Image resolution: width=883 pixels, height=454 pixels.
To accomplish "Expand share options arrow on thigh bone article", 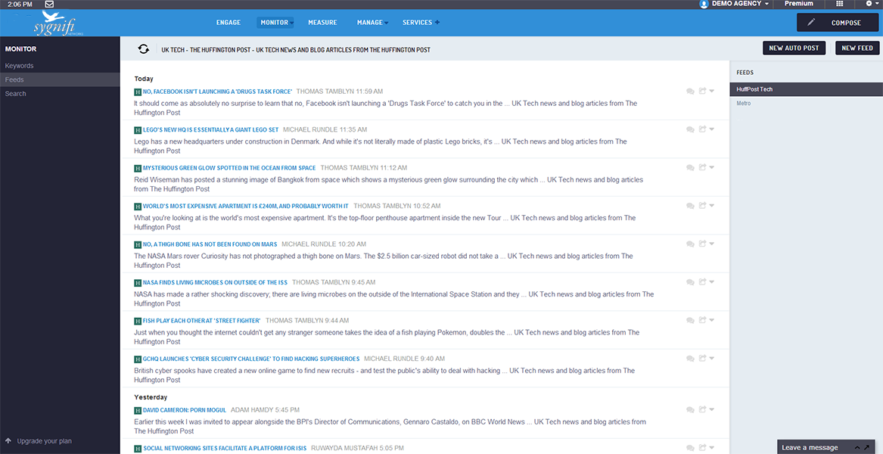I will click(712, 244).
